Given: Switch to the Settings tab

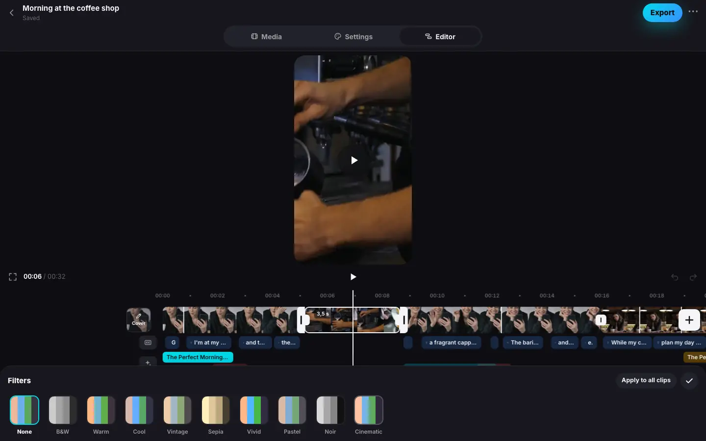Looking at the screenshot, I should pyautogui.click(x=353, y=37).
